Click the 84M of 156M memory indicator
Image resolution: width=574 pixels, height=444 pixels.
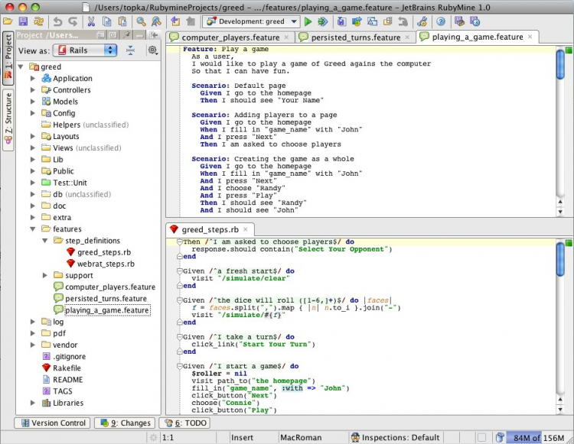536,438
